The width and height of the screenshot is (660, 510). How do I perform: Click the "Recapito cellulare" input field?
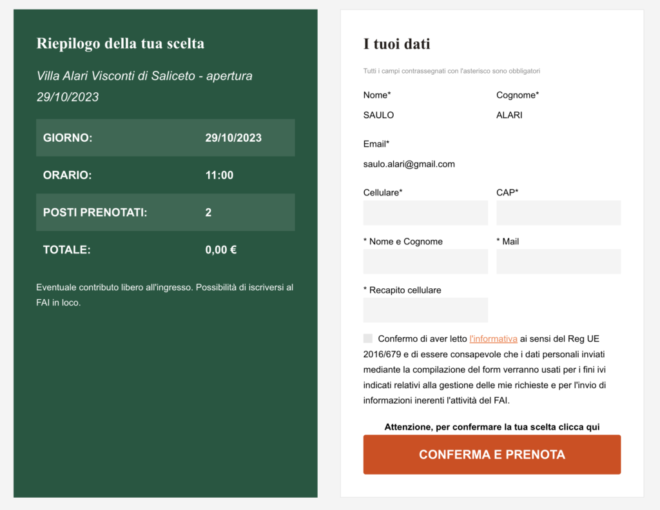point(425,310)
